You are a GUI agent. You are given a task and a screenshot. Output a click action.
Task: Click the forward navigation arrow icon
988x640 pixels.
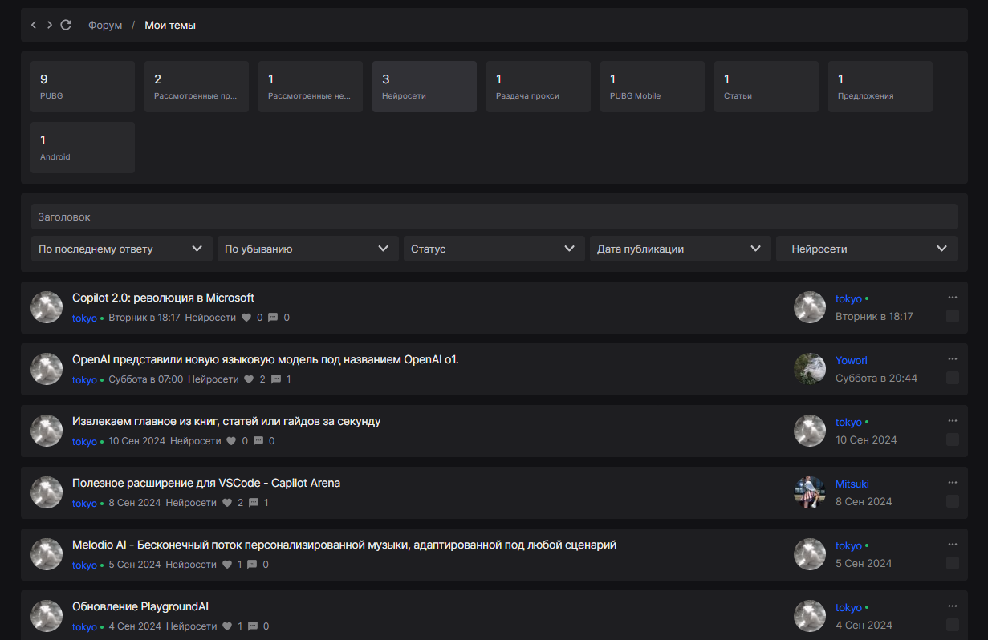pos(50,26)
